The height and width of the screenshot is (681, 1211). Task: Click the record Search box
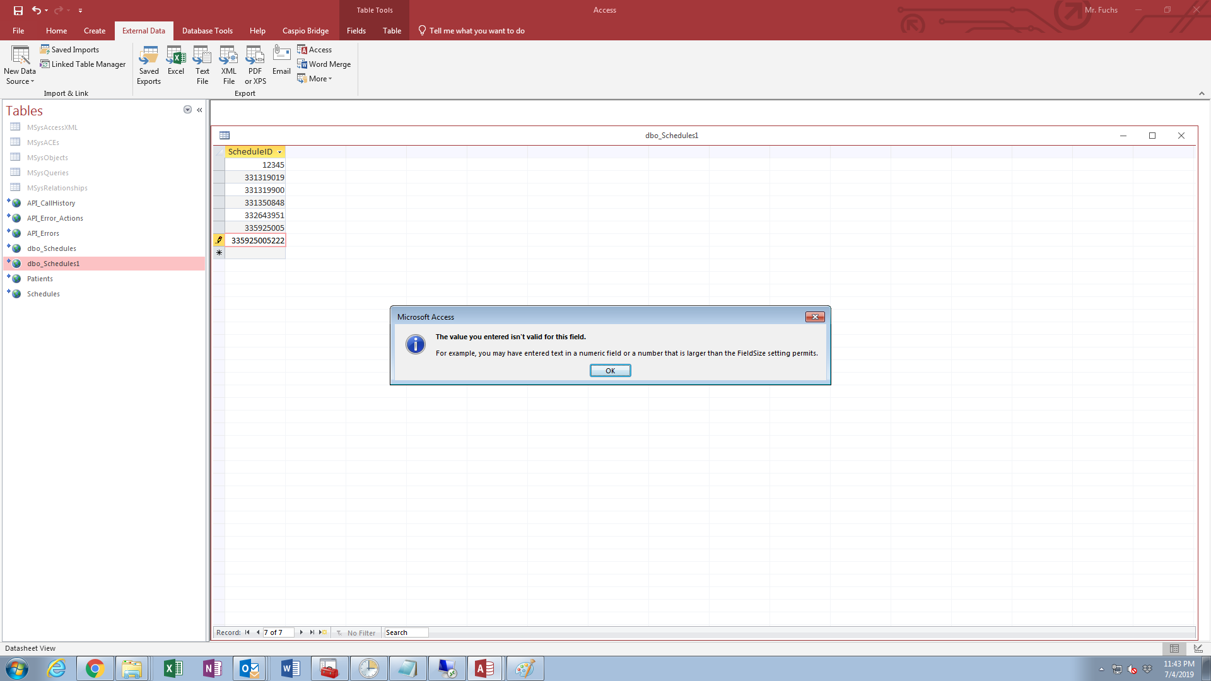pos(406,632)
